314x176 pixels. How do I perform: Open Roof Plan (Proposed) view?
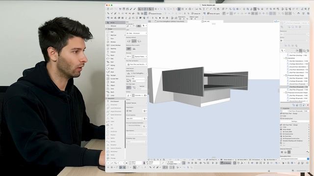[298, 90]
